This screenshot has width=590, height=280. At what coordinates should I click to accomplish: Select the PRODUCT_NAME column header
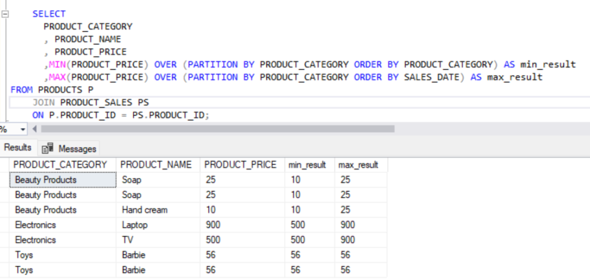pos(156,165)
